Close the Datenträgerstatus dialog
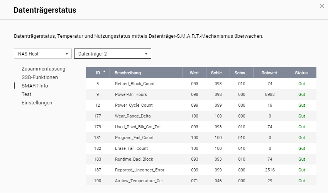 tap(322, 6)
